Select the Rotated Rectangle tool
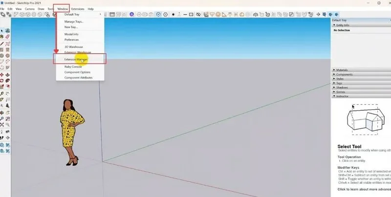Screen dimensions: 391x197 pos(8,50)
